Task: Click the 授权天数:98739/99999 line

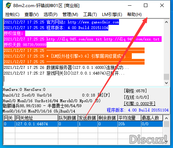Action: click(x=25, y=45)
